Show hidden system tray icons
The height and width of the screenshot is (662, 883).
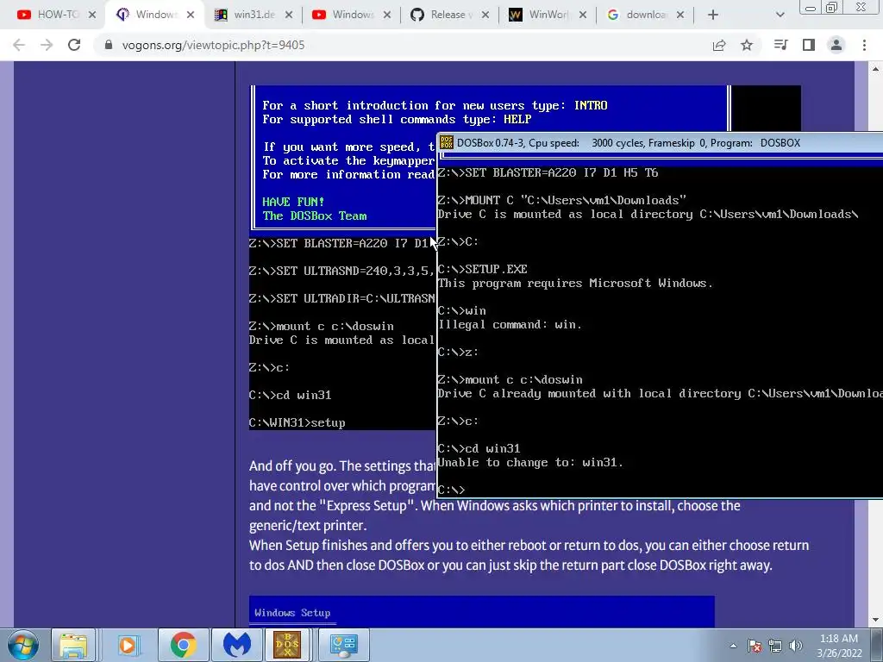pyautogui.click(x=733, y=646)
